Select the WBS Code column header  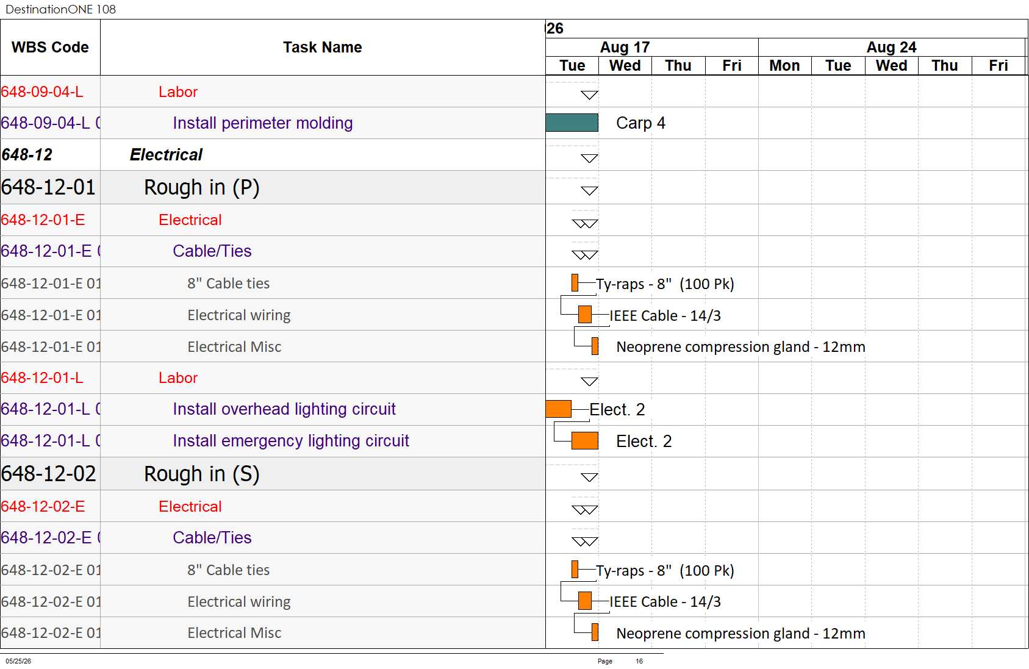click(x=50, y=47)
